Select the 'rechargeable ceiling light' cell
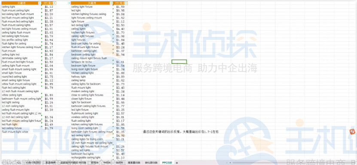 pyautogui.click(x=92, y=158)
